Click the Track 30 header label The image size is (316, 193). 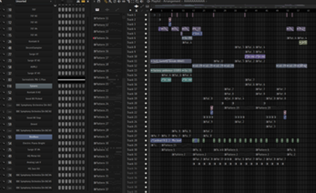(x=132, y=150)
